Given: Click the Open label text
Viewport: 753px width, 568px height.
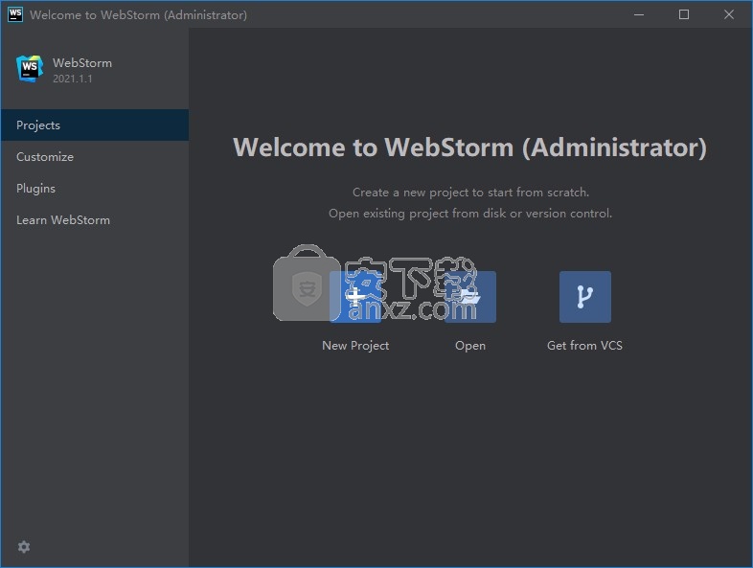Looking at the screenshot, I should [x=470, y=346].
